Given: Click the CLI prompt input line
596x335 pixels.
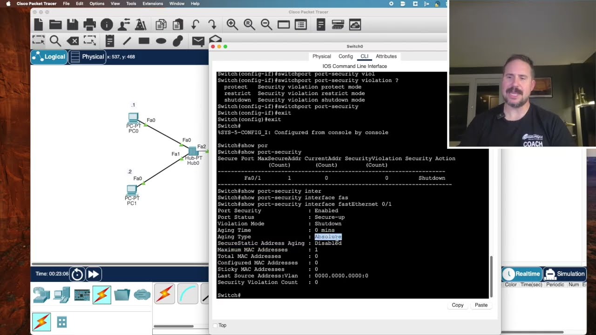Looking at the screenshot, I should click(x=352, y=295).
